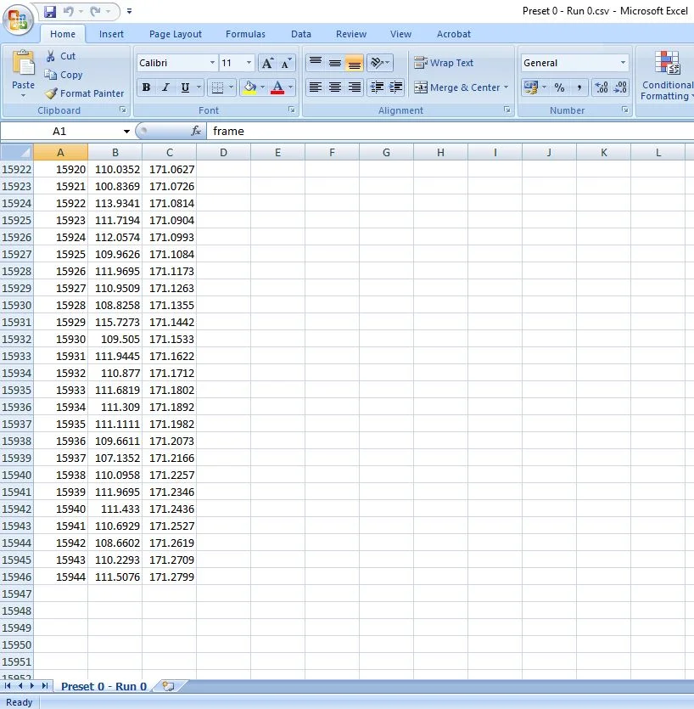
Task: Toggle Wrap Text on the cell
Action: coord(444,63)
